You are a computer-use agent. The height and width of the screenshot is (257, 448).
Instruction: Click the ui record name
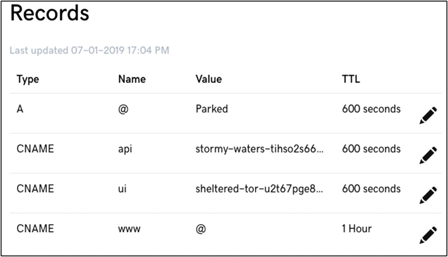tap(122, 189)
